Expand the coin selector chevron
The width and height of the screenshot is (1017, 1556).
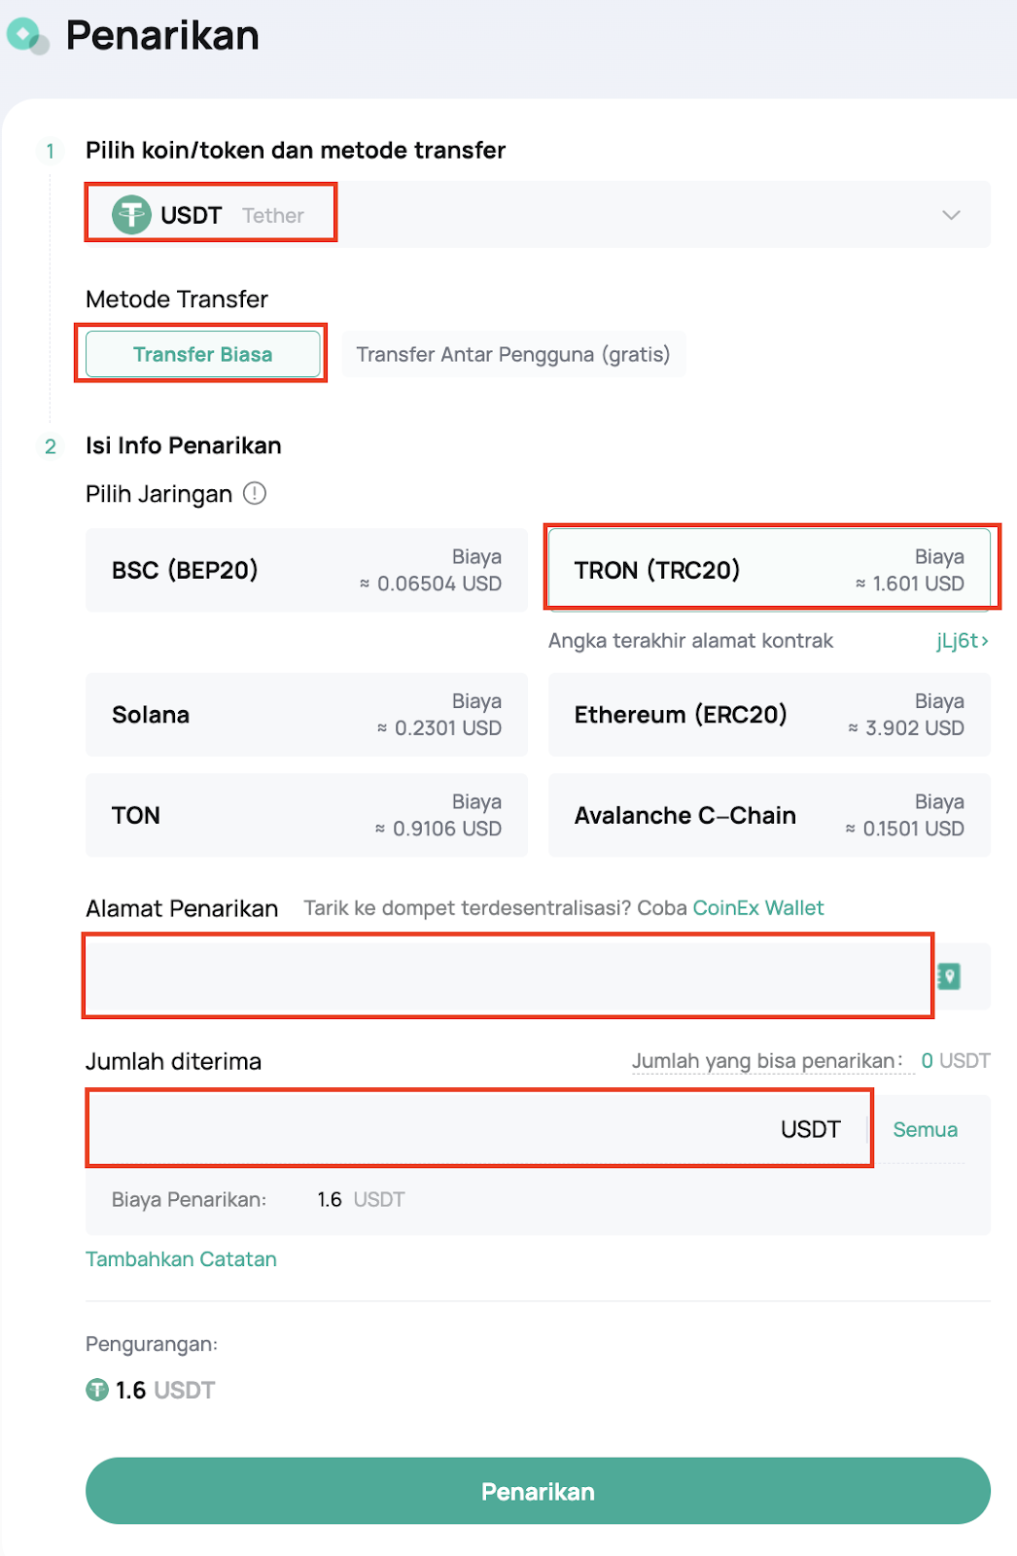point(951,215)
